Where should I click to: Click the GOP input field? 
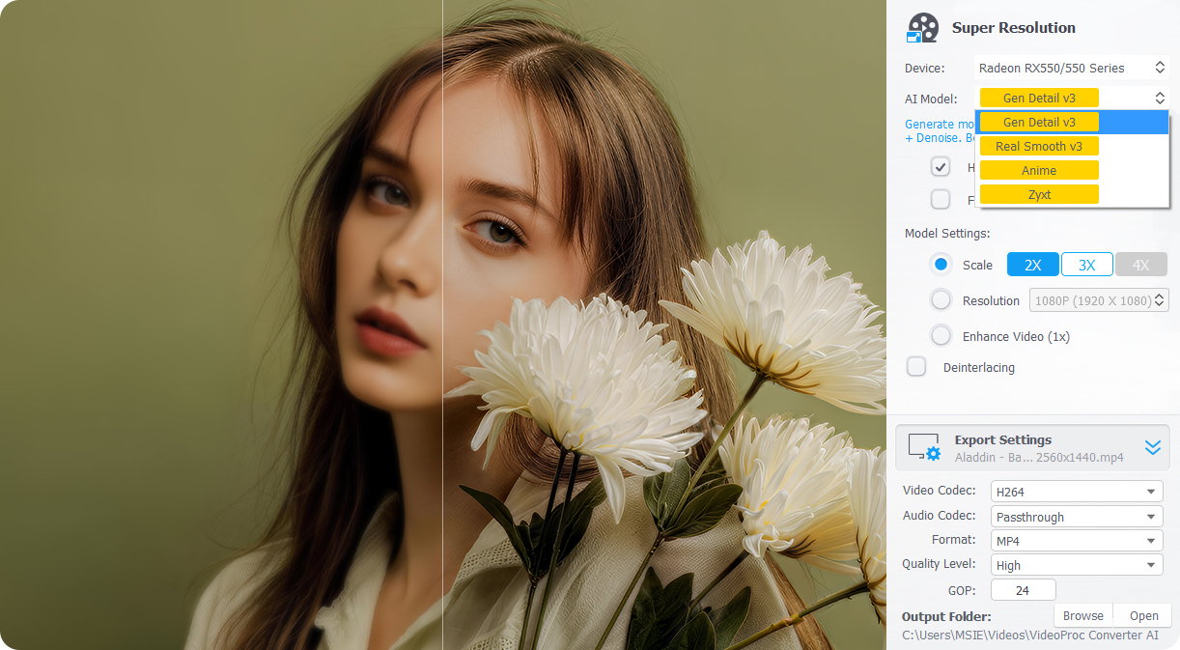coord(1024,589)
